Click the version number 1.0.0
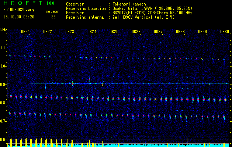This screenshot has height=147, width=232. [x=50, y=3]
